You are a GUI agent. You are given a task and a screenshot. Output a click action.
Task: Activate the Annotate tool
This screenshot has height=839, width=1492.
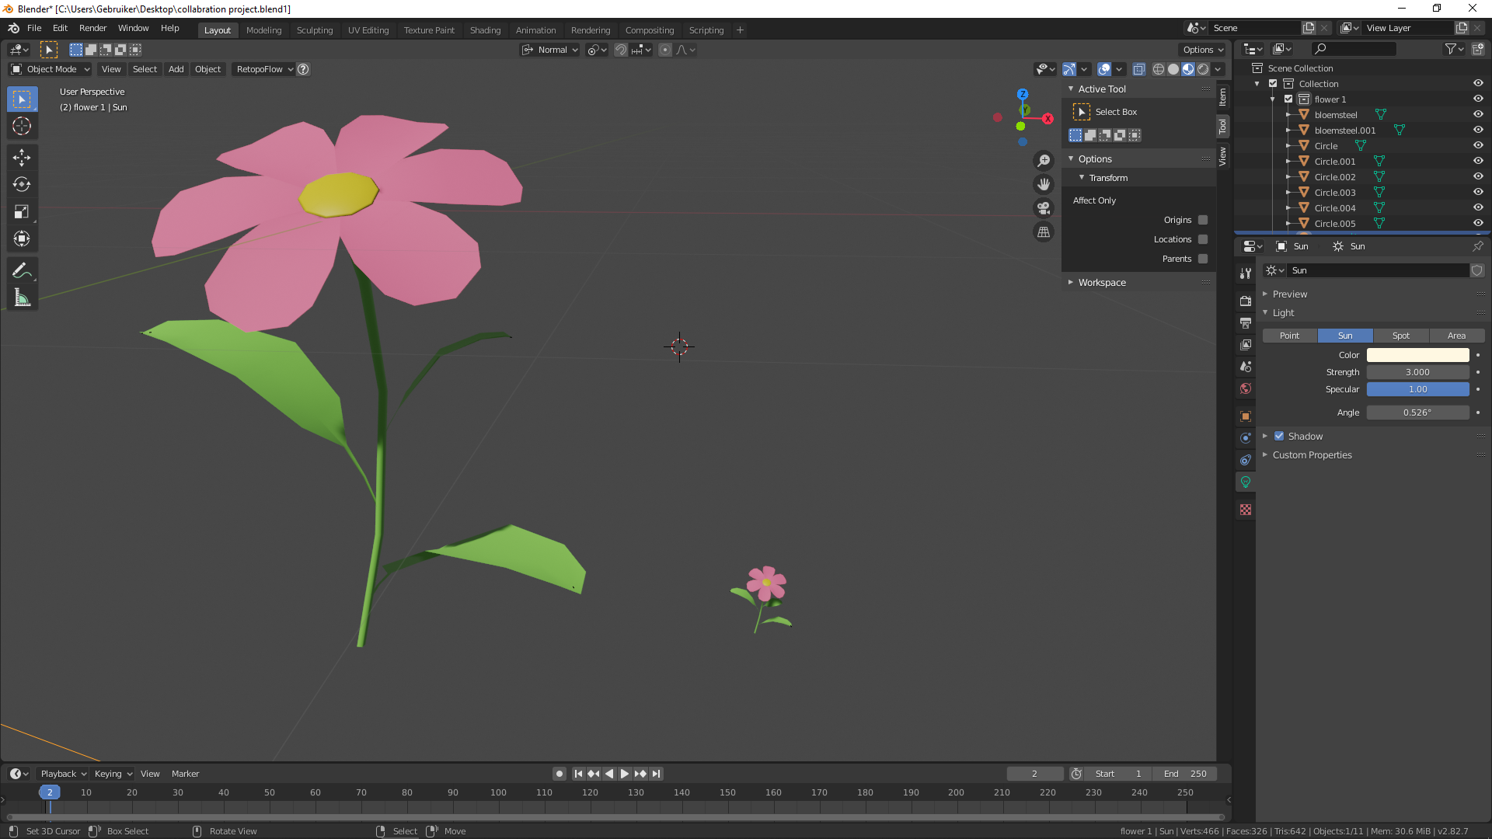point(22,270)
